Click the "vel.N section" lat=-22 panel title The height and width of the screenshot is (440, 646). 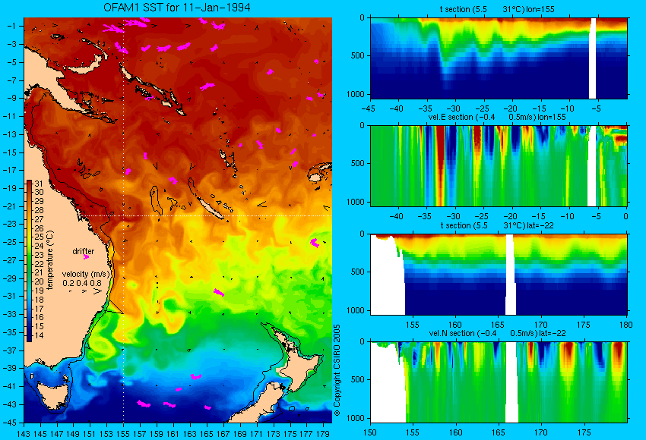[497, 333]
